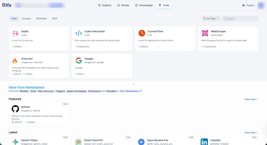This screenshot has height=145, width=267.
Task: Click the Agent Strategies link
Action: click(x=77, y=91)
